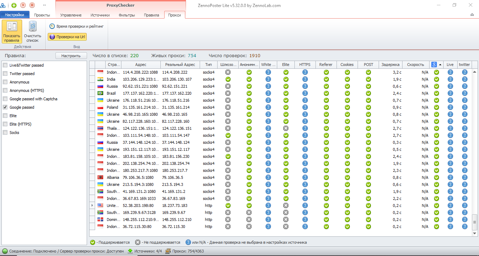Screen dimensions: 479x256
Task: Click real address 18.237.73.183 cell
Action: (x=180, y=206)
